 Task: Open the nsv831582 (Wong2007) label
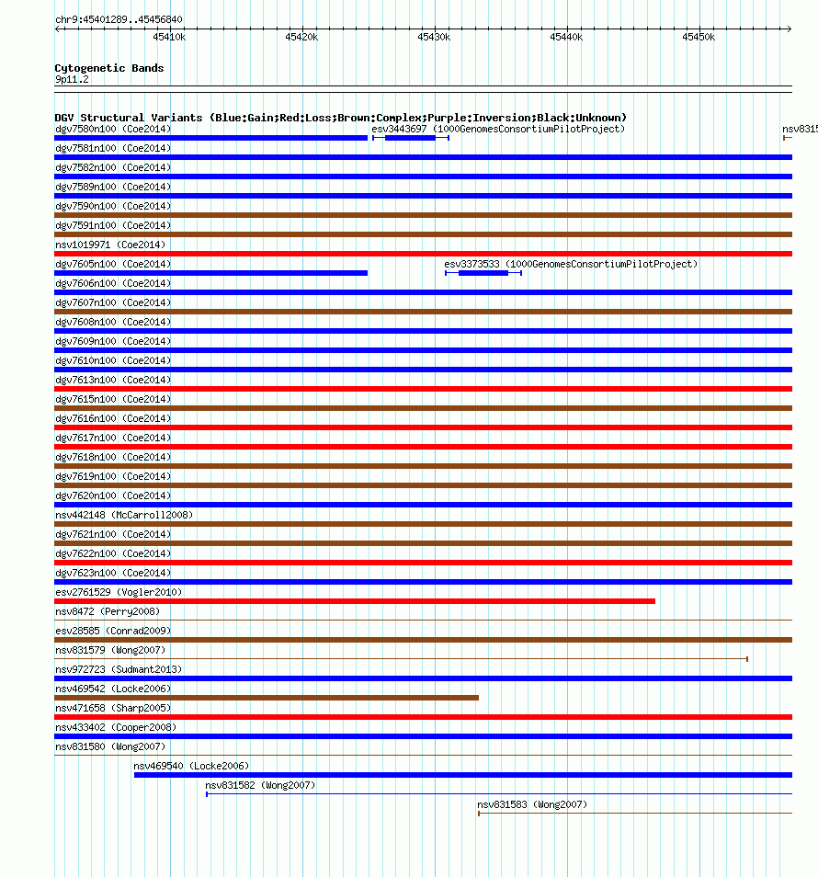260,785
